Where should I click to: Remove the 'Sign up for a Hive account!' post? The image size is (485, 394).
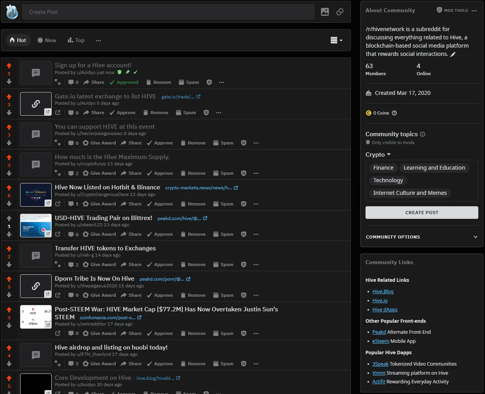159,82
